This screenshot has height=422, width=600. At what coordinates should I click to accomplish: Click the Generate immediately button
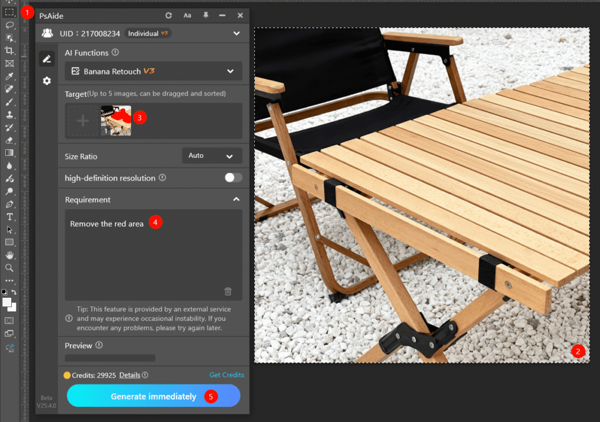[x=153, y=396]
